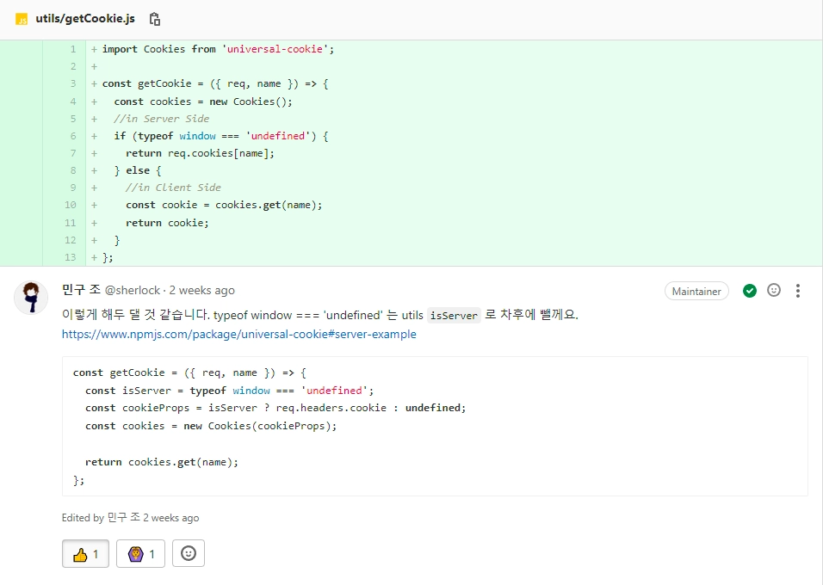Click the @sherlock username

[133, 291]
